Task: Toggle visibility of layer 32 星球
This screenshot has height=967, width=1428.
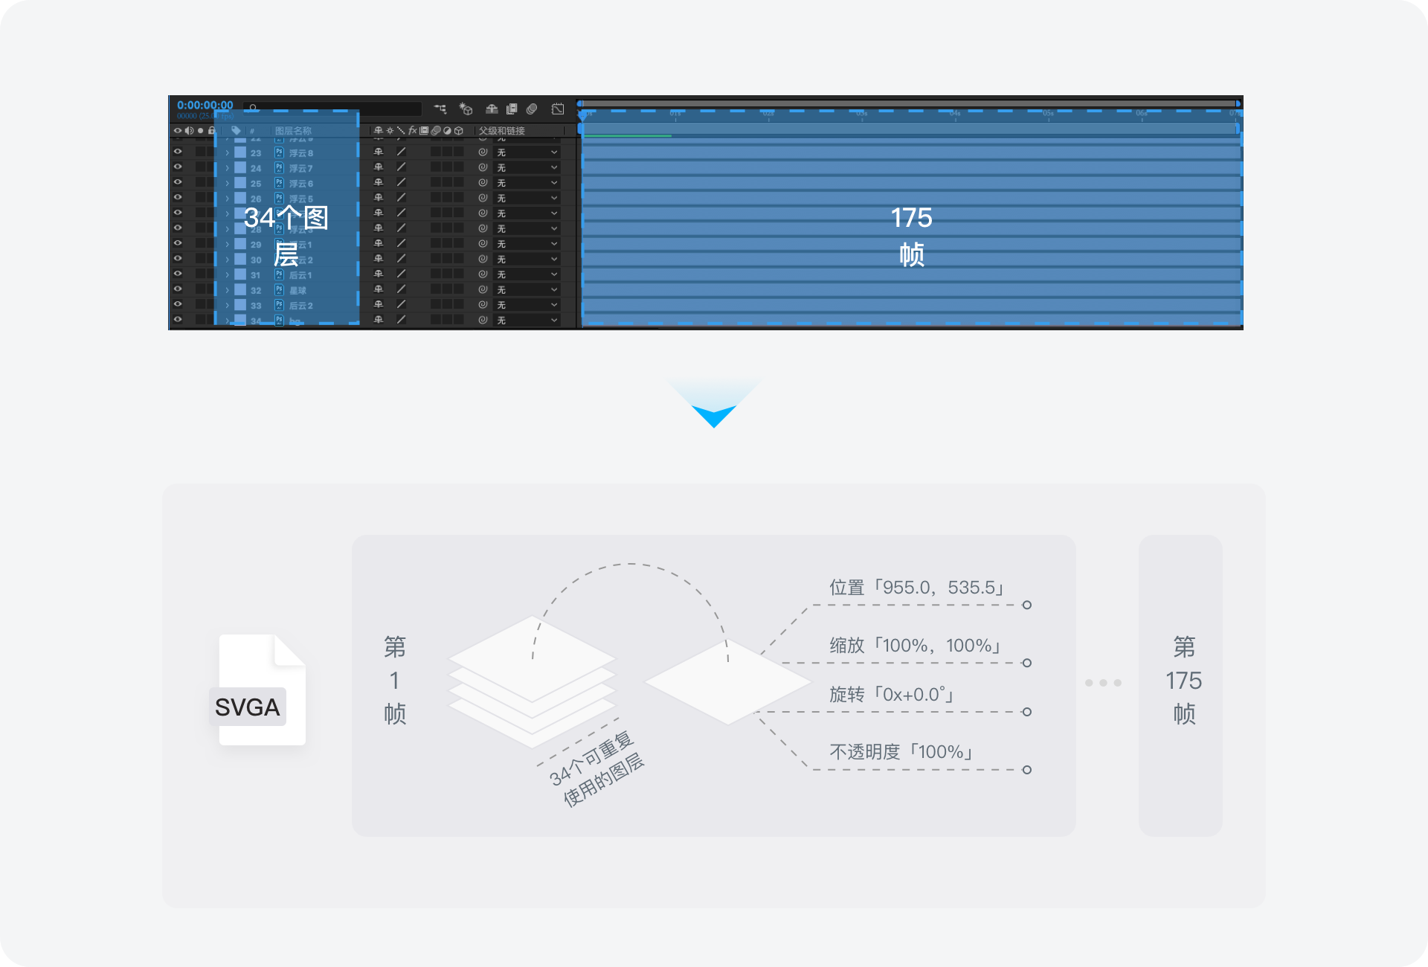Action: [x=178, y=289]
